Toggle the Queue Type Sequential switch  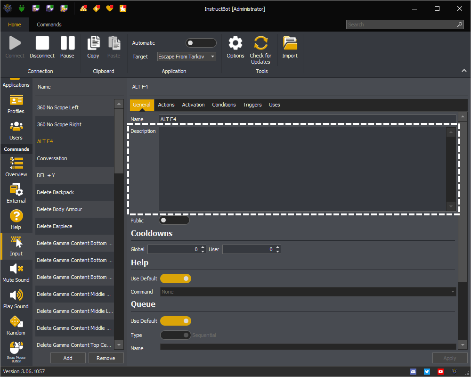175,335
